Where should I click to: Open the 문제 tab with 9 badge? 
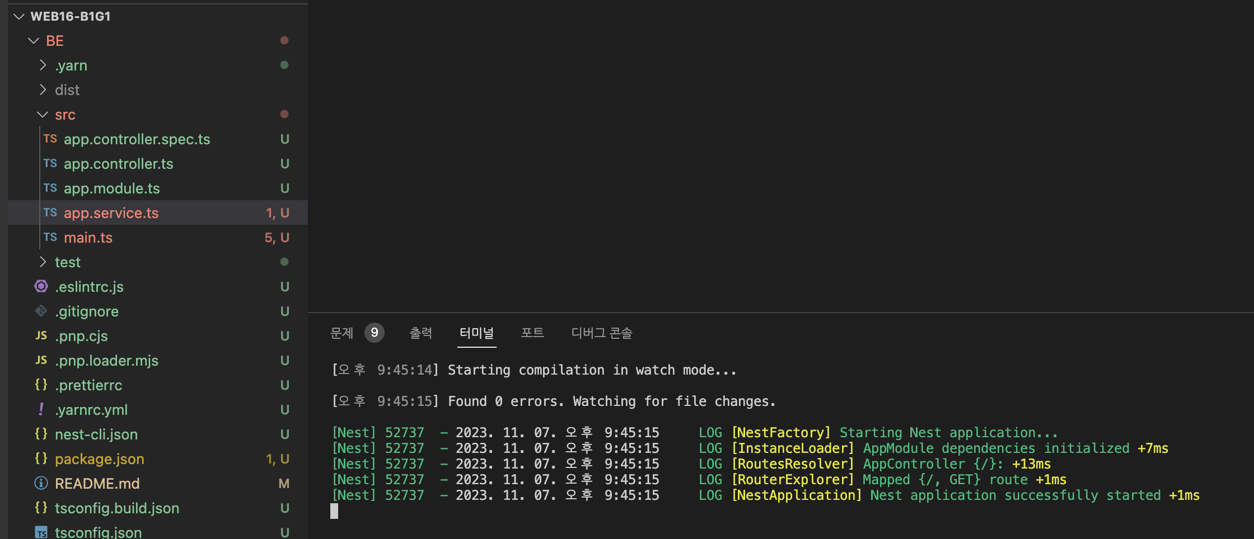pyautogui.click(x=357, y=333)
